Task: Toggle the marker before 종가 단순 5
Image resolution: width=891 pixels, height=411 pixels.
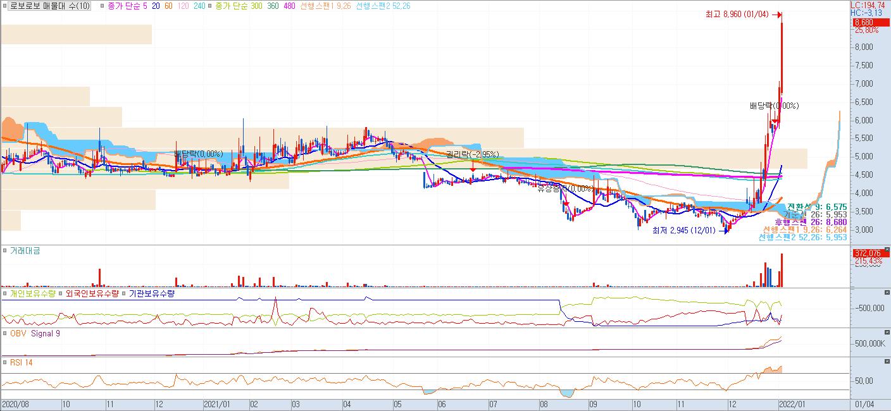Action: click(103, 6)
